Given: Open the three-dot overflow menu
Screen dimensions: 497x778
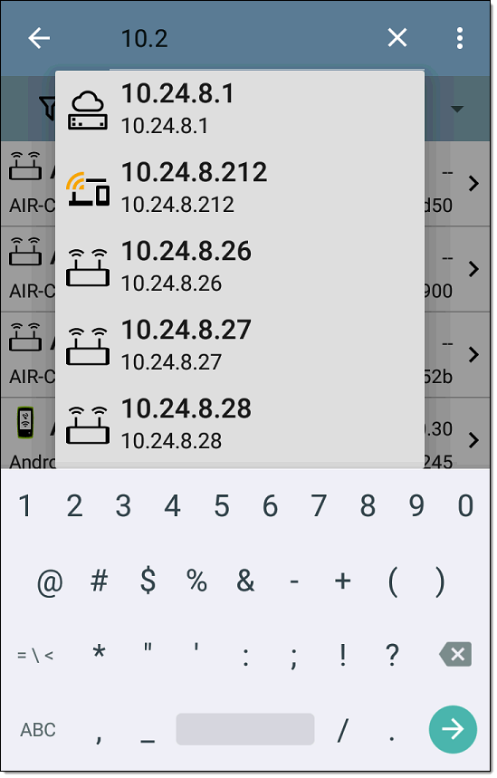Looking at the screenshot, I should pos(460,38).
